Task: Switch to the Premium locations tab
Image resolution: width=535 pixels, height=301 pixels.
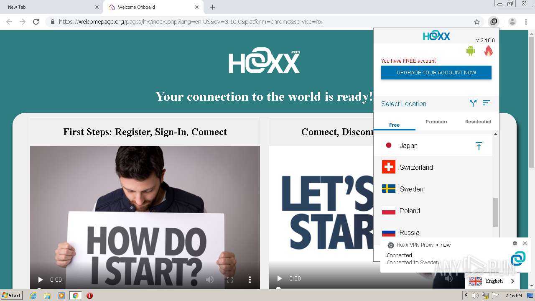Action: coord(436,122)
